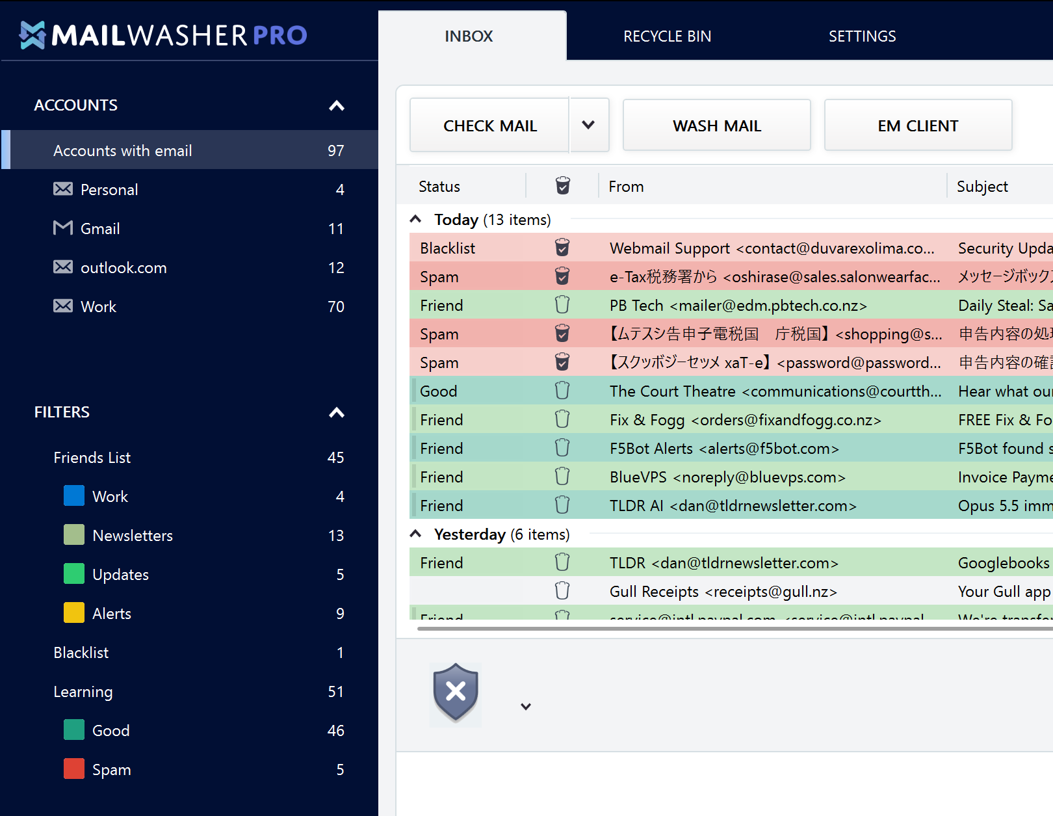Click the CHECK MAIL button

coord(490,125)
